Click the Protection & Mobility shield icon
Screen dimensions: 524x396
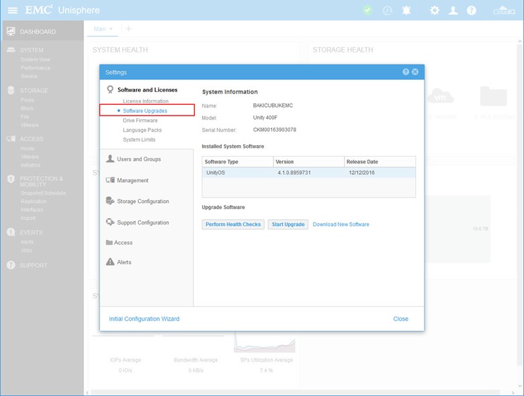(x=11, y=179)
